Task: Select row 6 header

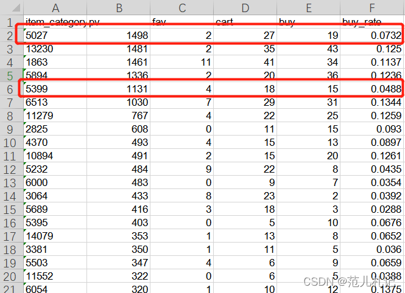Action: (12, 89)
